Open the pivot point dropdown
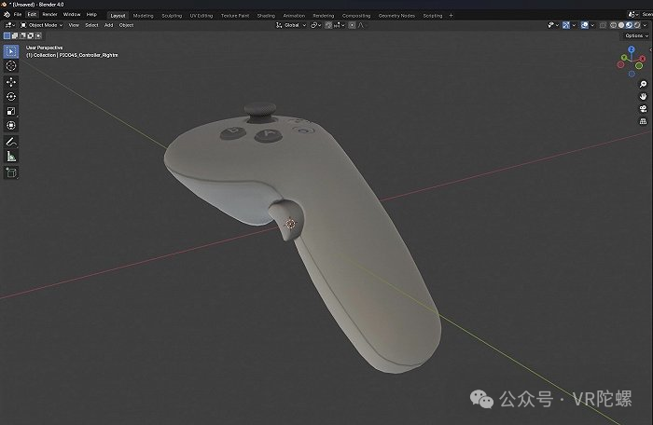 315,25
